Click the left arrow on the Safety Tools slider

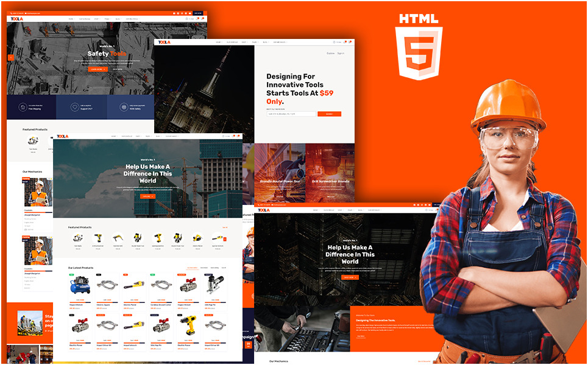pyautogui.click(x=11, y=57)
